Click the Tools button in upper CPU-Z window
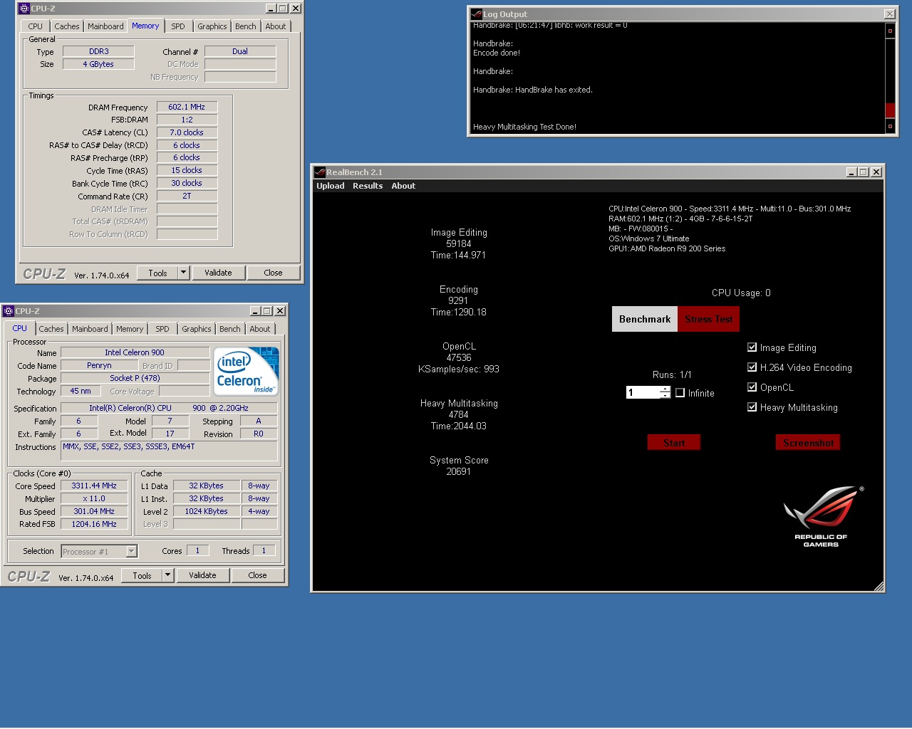The height and width of the screenshot is (729, 912). [157, 273]
